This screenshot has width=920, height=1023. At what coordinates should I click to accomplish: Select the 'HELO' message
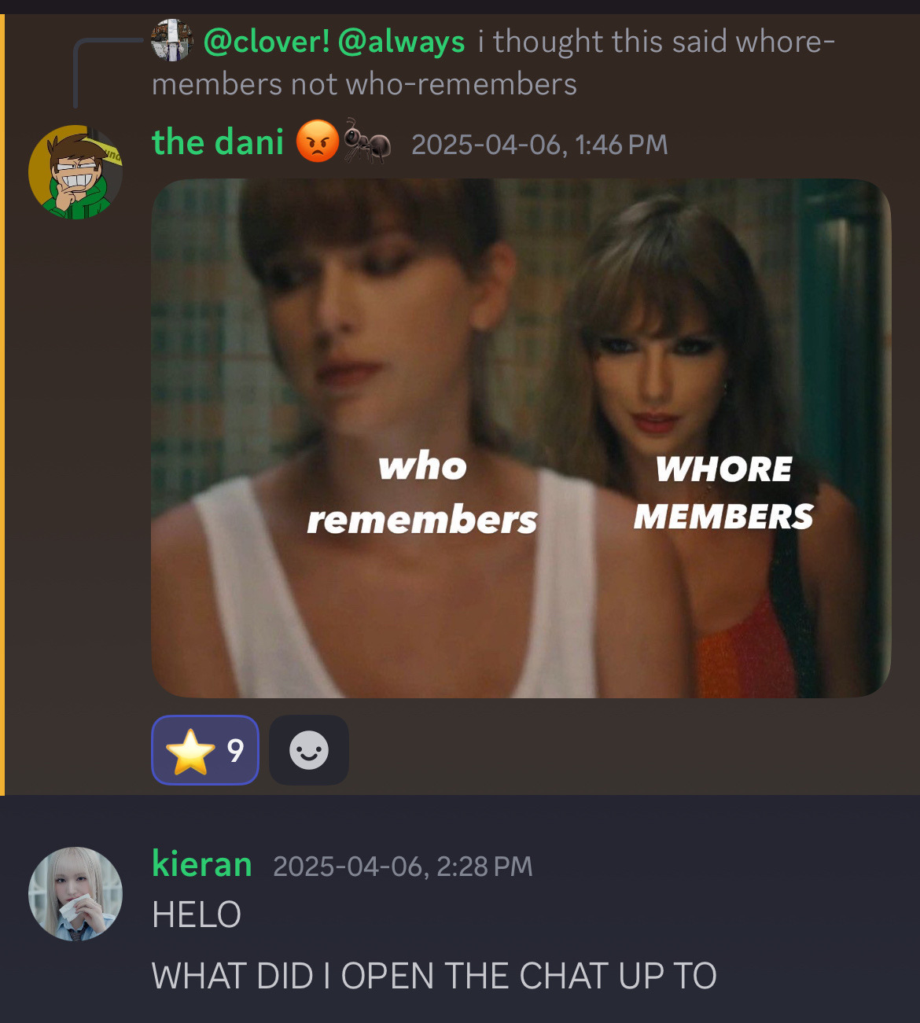(x=197, y=915)
